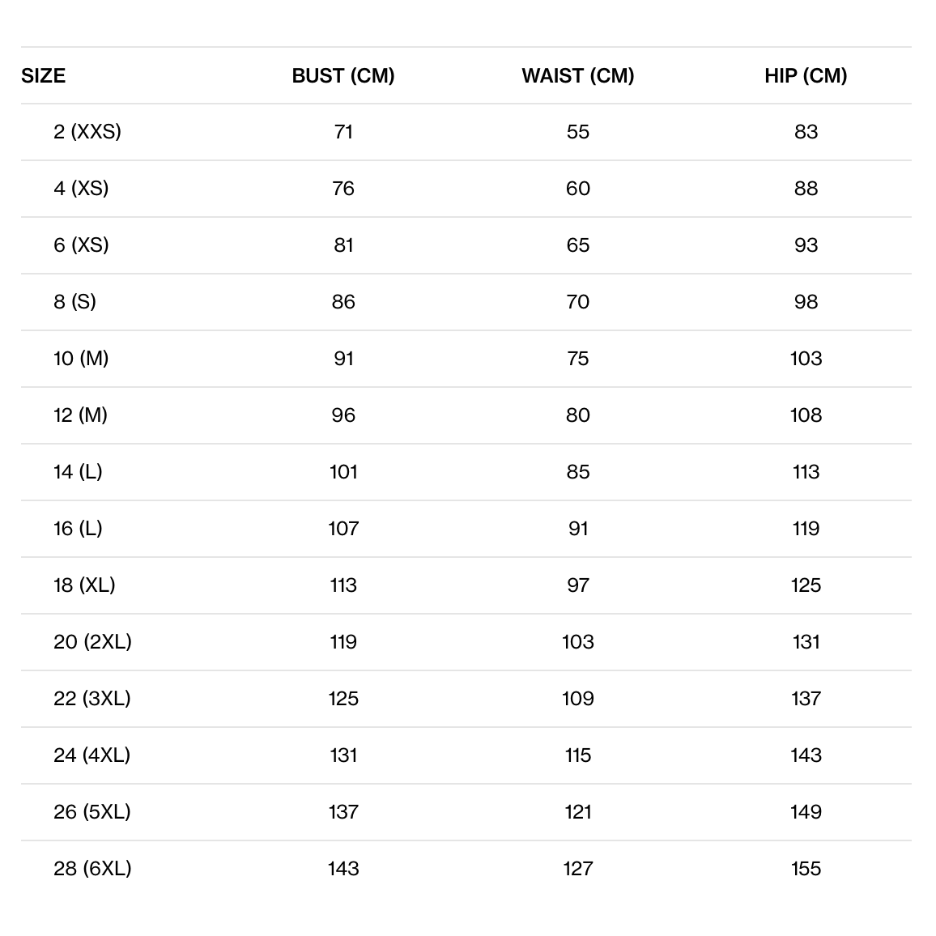Screen dimensions: 936x936
Task: Select the 8 (S) size label
Action: click(x=74, y=301)
